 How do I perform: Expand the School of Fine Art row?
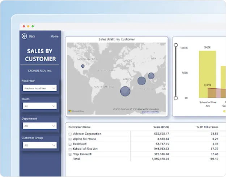[70, 149]
